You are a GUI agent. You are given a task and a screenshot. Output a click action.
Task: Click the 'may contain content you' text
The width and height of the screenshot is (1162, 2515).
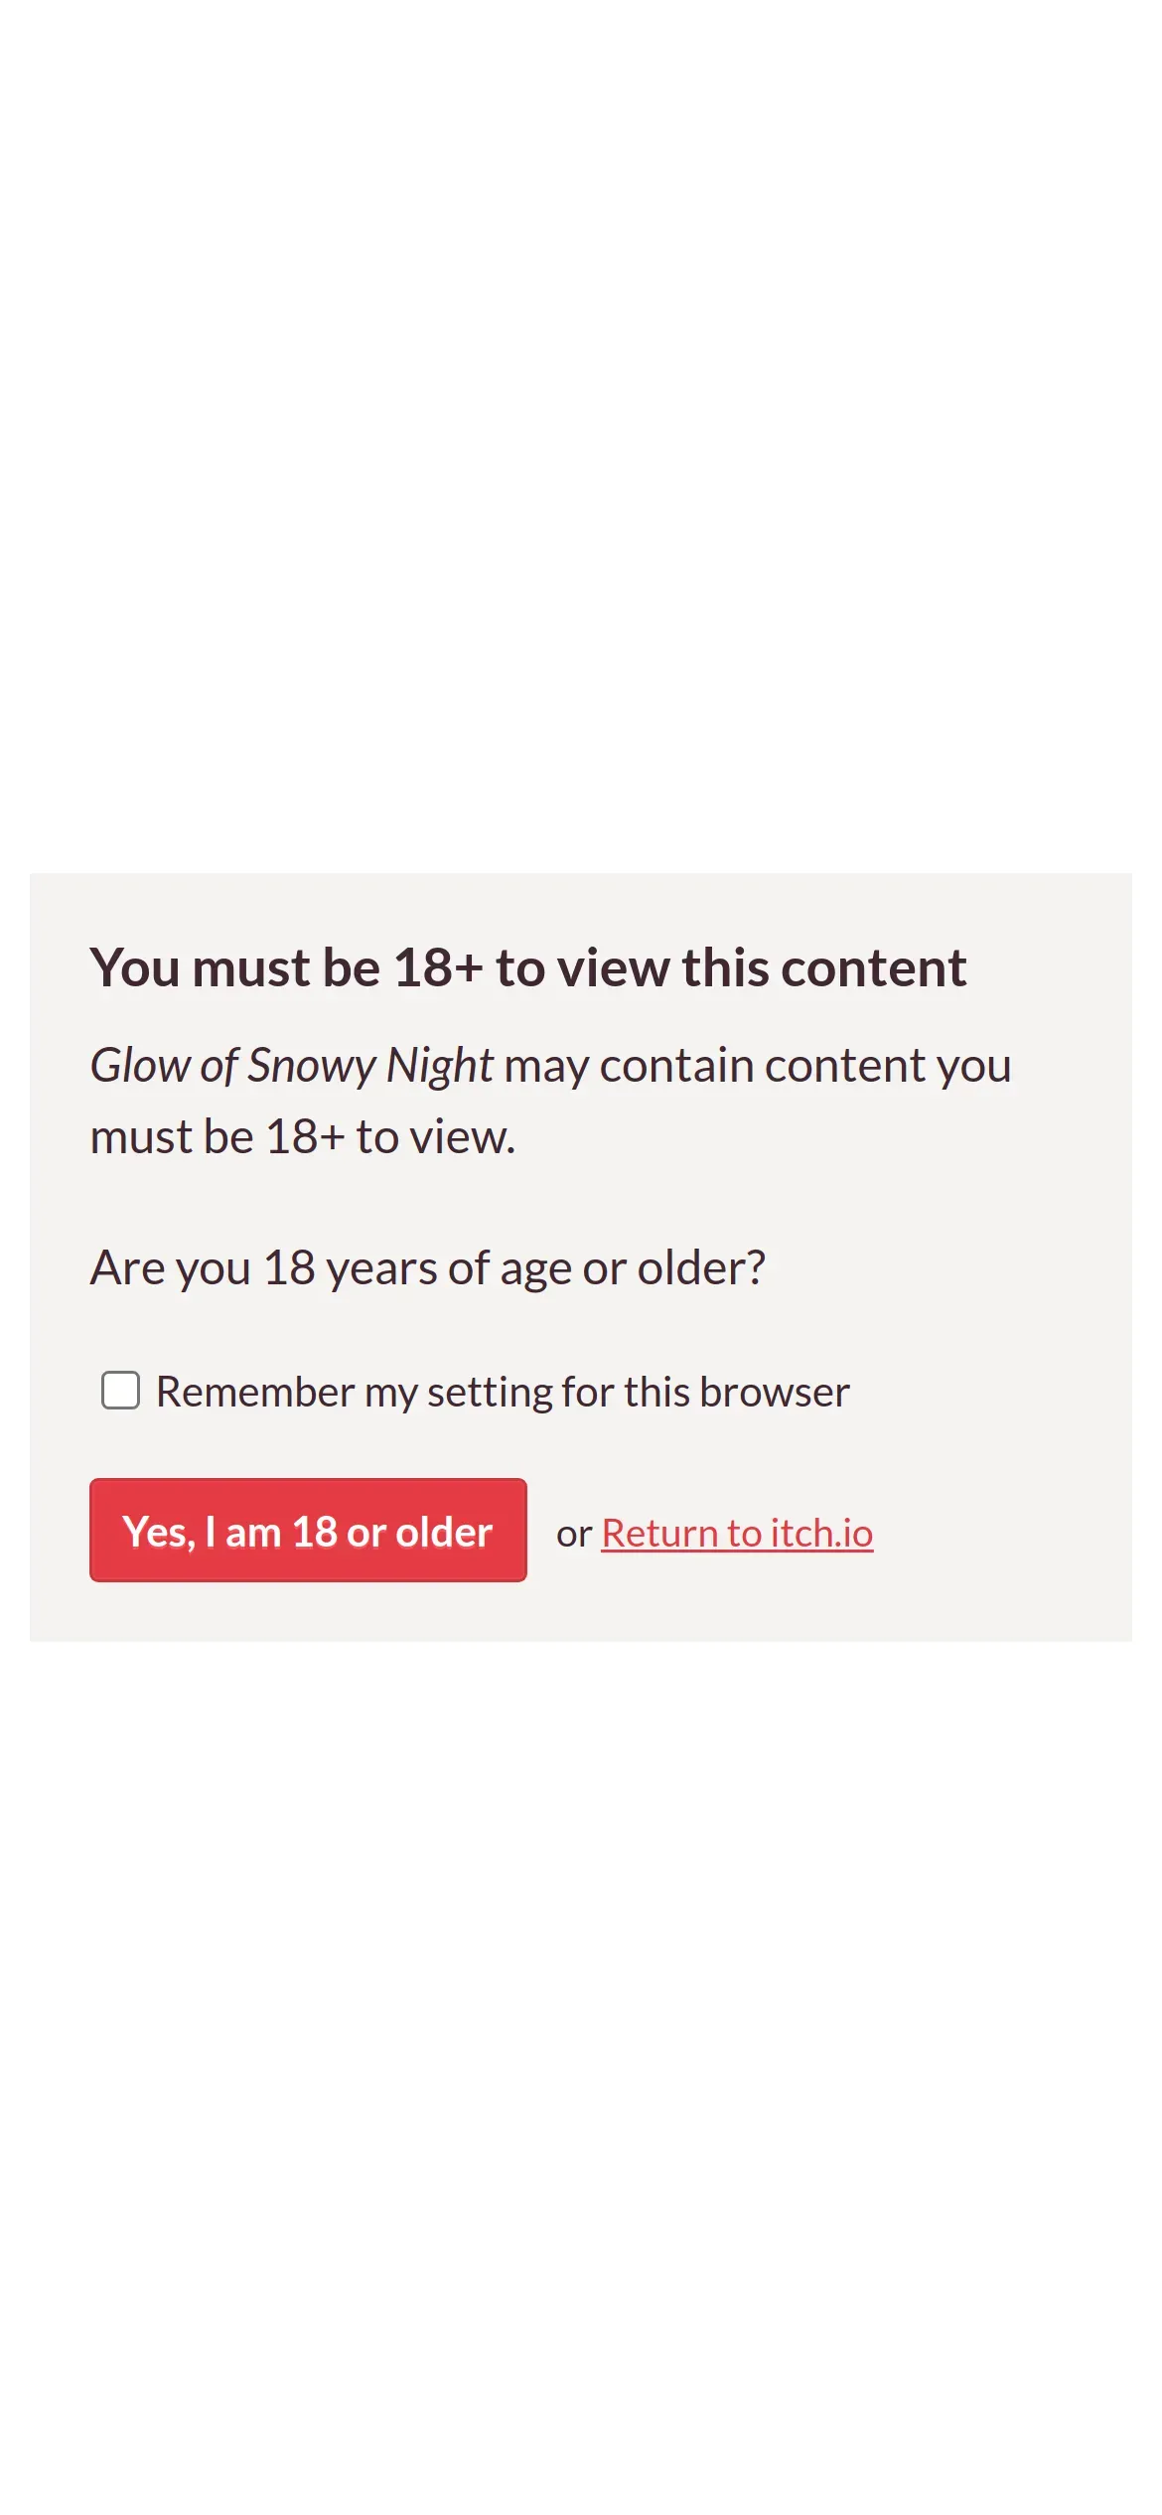[758, 1066]
